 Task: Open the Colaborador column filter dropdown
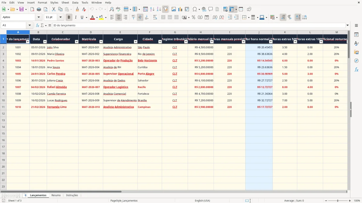[x=77, y=42]
